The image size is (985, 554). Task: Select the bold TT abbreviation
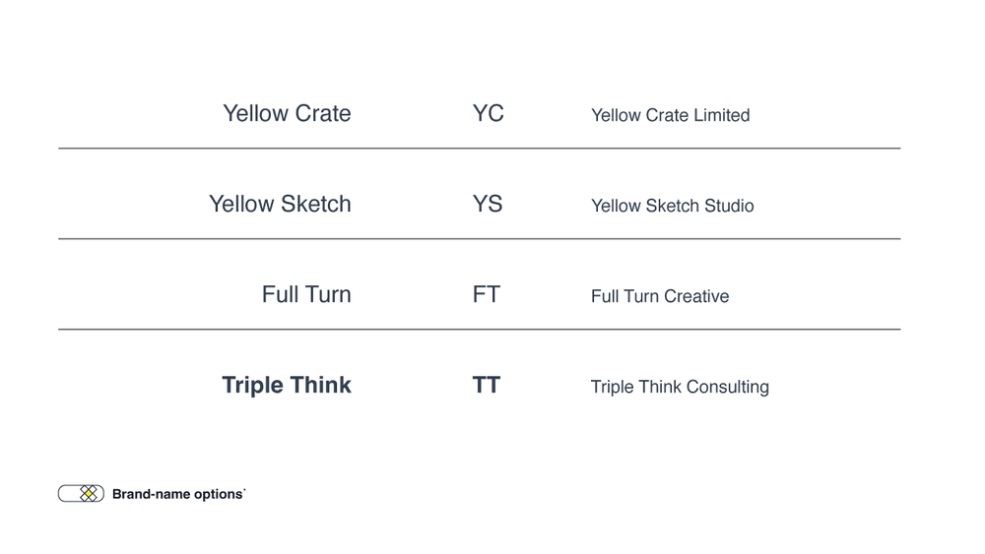coord(487,385)
